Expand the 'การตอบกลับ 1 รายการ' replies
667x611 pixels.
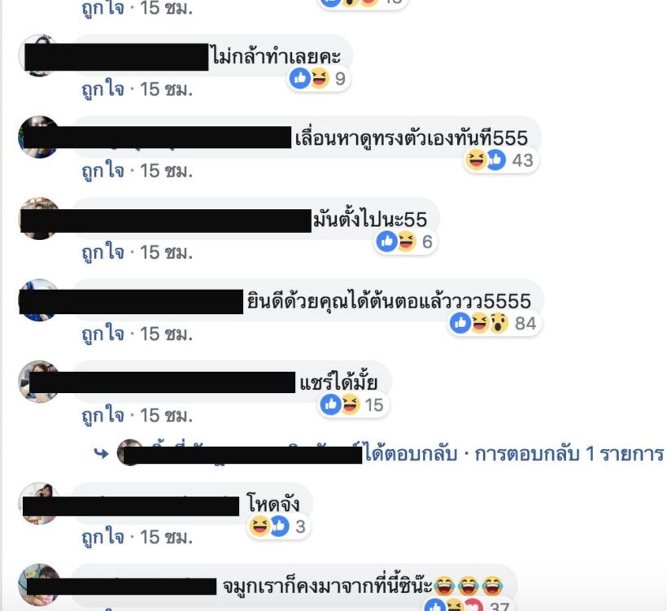pyautogui.click(x=569, y=454)
